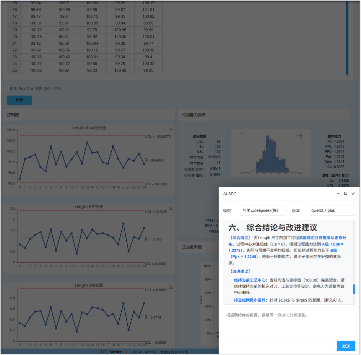Click the S̄ = 0.4718 centerline label
Image resolution: width=361 pixels, height=355 pixels.
point(153,318)
